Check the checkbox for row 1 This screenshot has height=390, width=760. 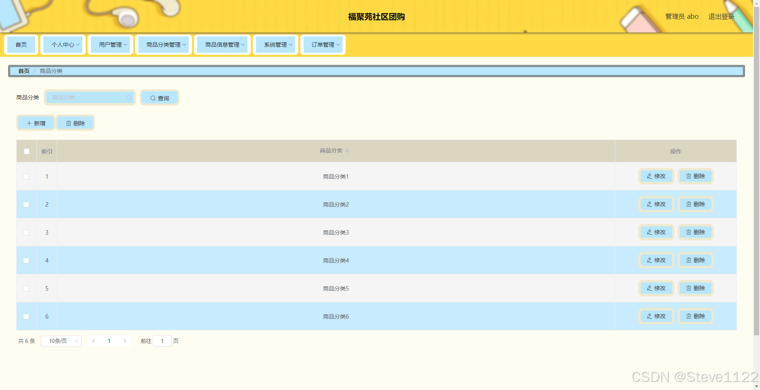(x=26, y=177)
